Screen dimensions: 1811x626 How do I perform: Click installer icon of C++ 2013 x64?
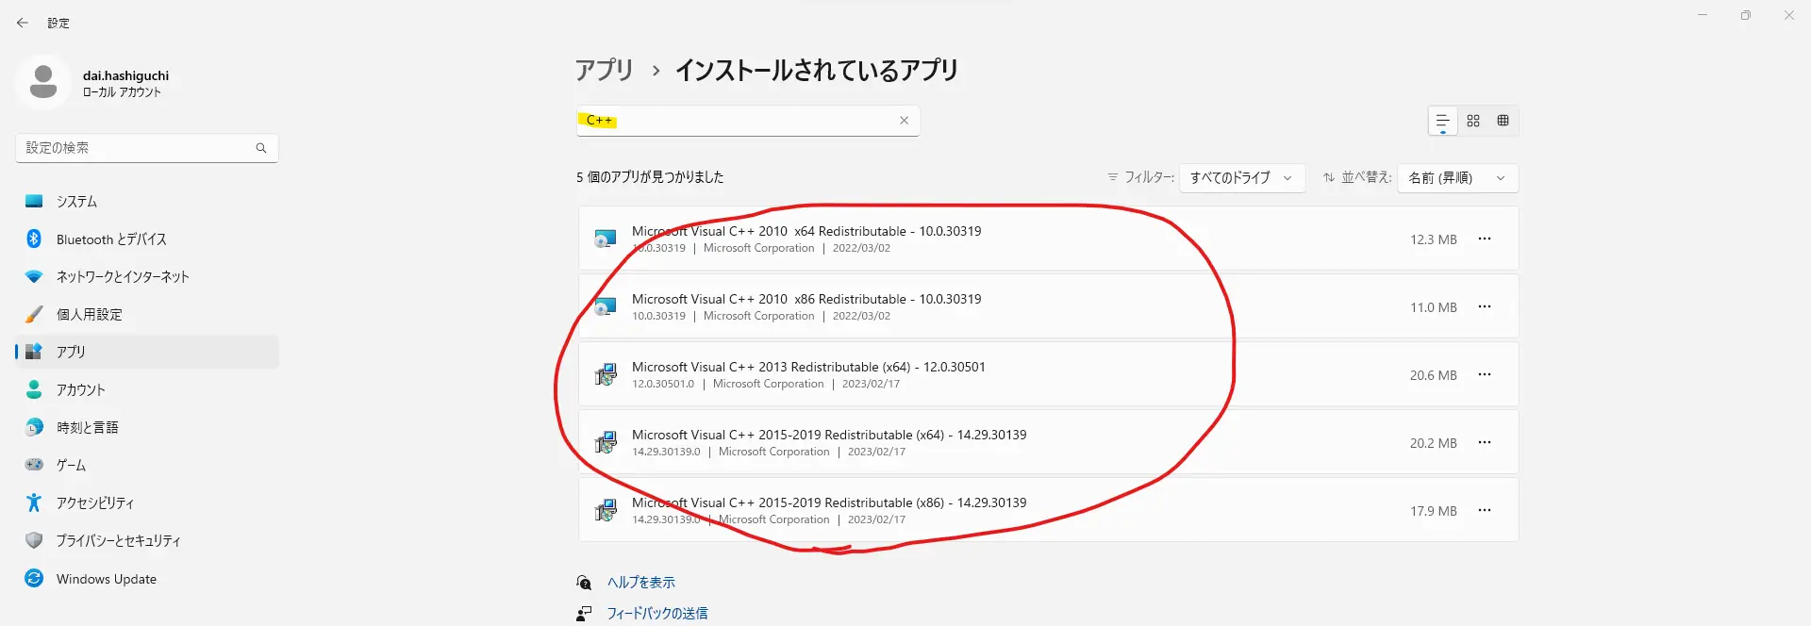[606, 374]
